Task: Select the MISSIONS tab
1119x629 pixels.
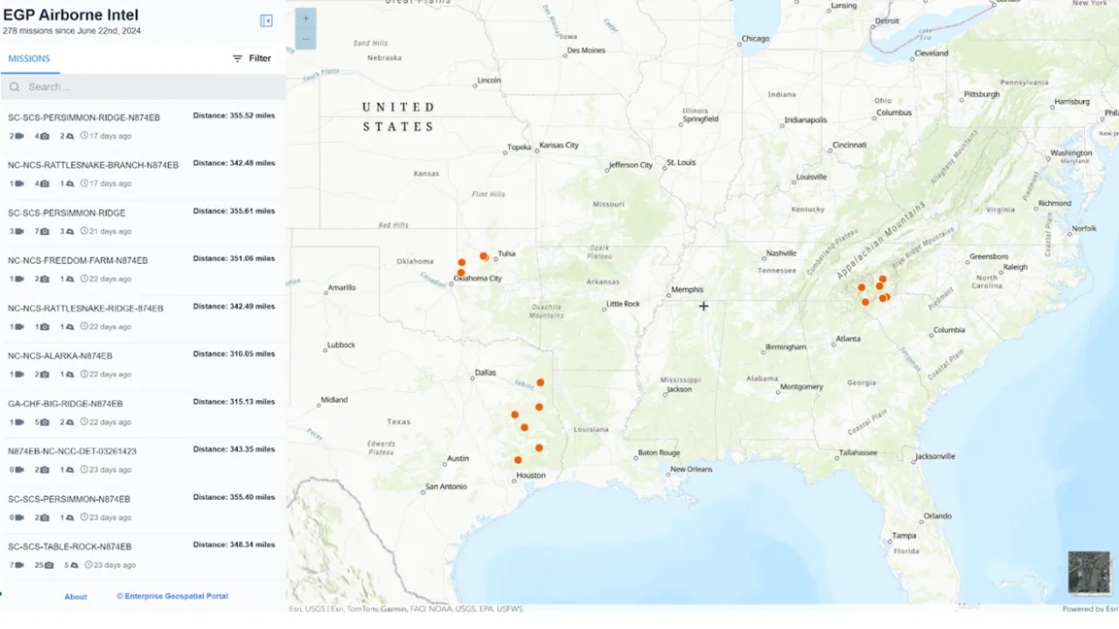Action: pyautogui.click(x=30, y=58)
